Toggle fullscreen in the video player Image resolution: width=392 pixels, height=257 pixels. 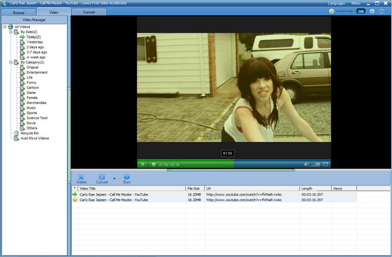(325, 164)
